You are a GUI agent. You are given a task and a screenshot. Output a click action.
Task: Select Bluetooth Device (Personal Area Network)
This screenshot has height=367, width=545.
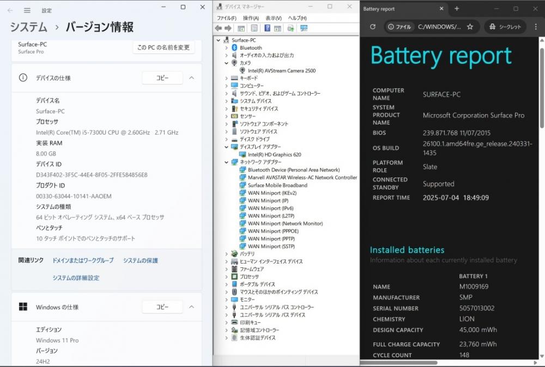(x=294, y=170)
